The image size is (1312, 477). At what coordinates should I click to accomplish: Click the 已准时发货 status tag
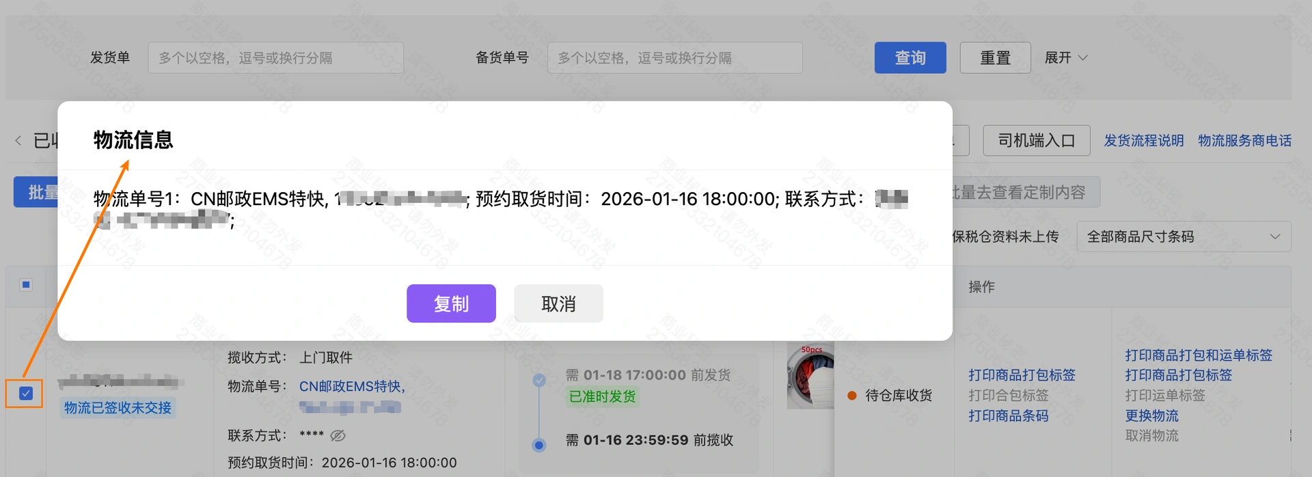602,396
